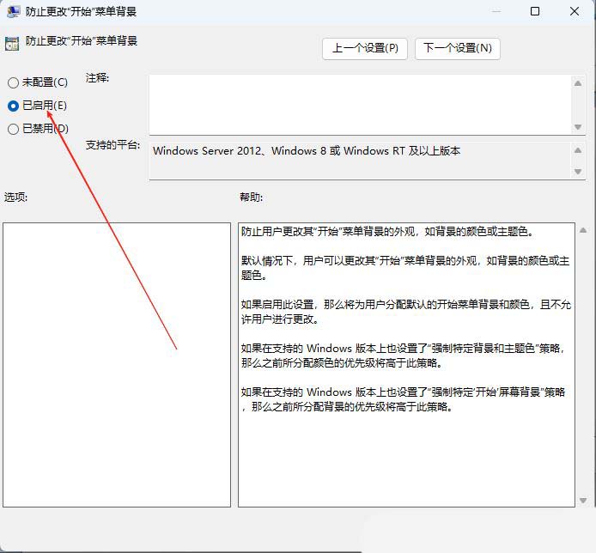Click down arrow of 支持的平台 scrollbar

coord(578,172)
